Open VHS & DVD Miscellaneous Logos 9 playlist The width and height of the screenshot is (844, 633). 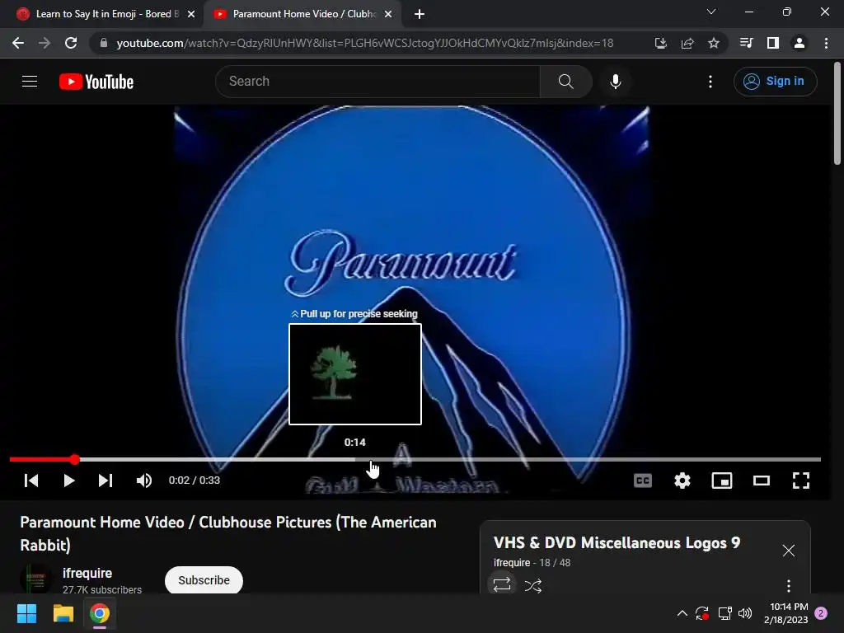pyautogui.click(x=617, y=542)
